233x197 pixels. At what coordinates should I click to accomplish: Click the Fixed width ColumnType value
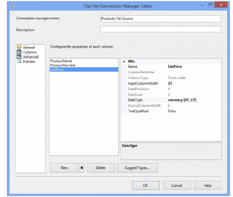click(x=177, y=78)
